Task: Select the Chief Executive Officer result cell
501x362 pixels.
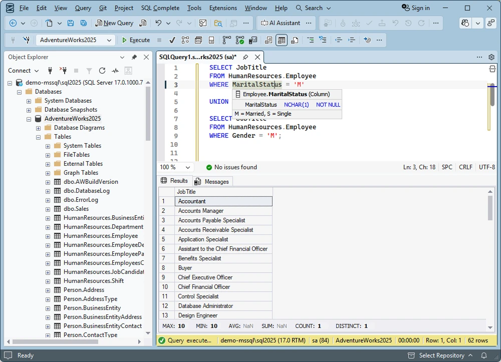Action: (x=223, y=277)
